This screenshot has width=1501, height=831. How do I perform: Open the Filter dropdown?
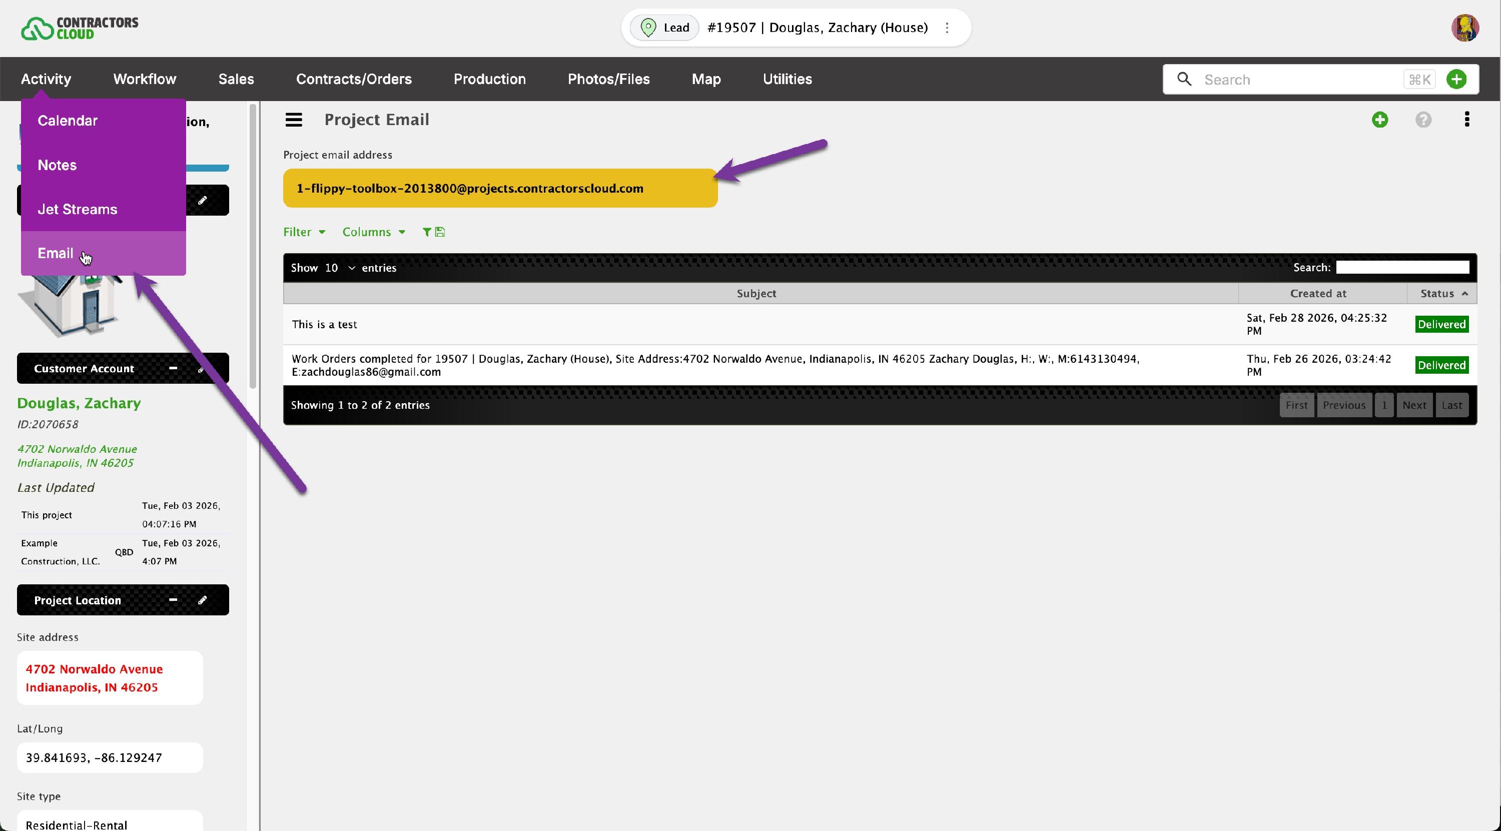pyautogui.click(x=304, y=232)
